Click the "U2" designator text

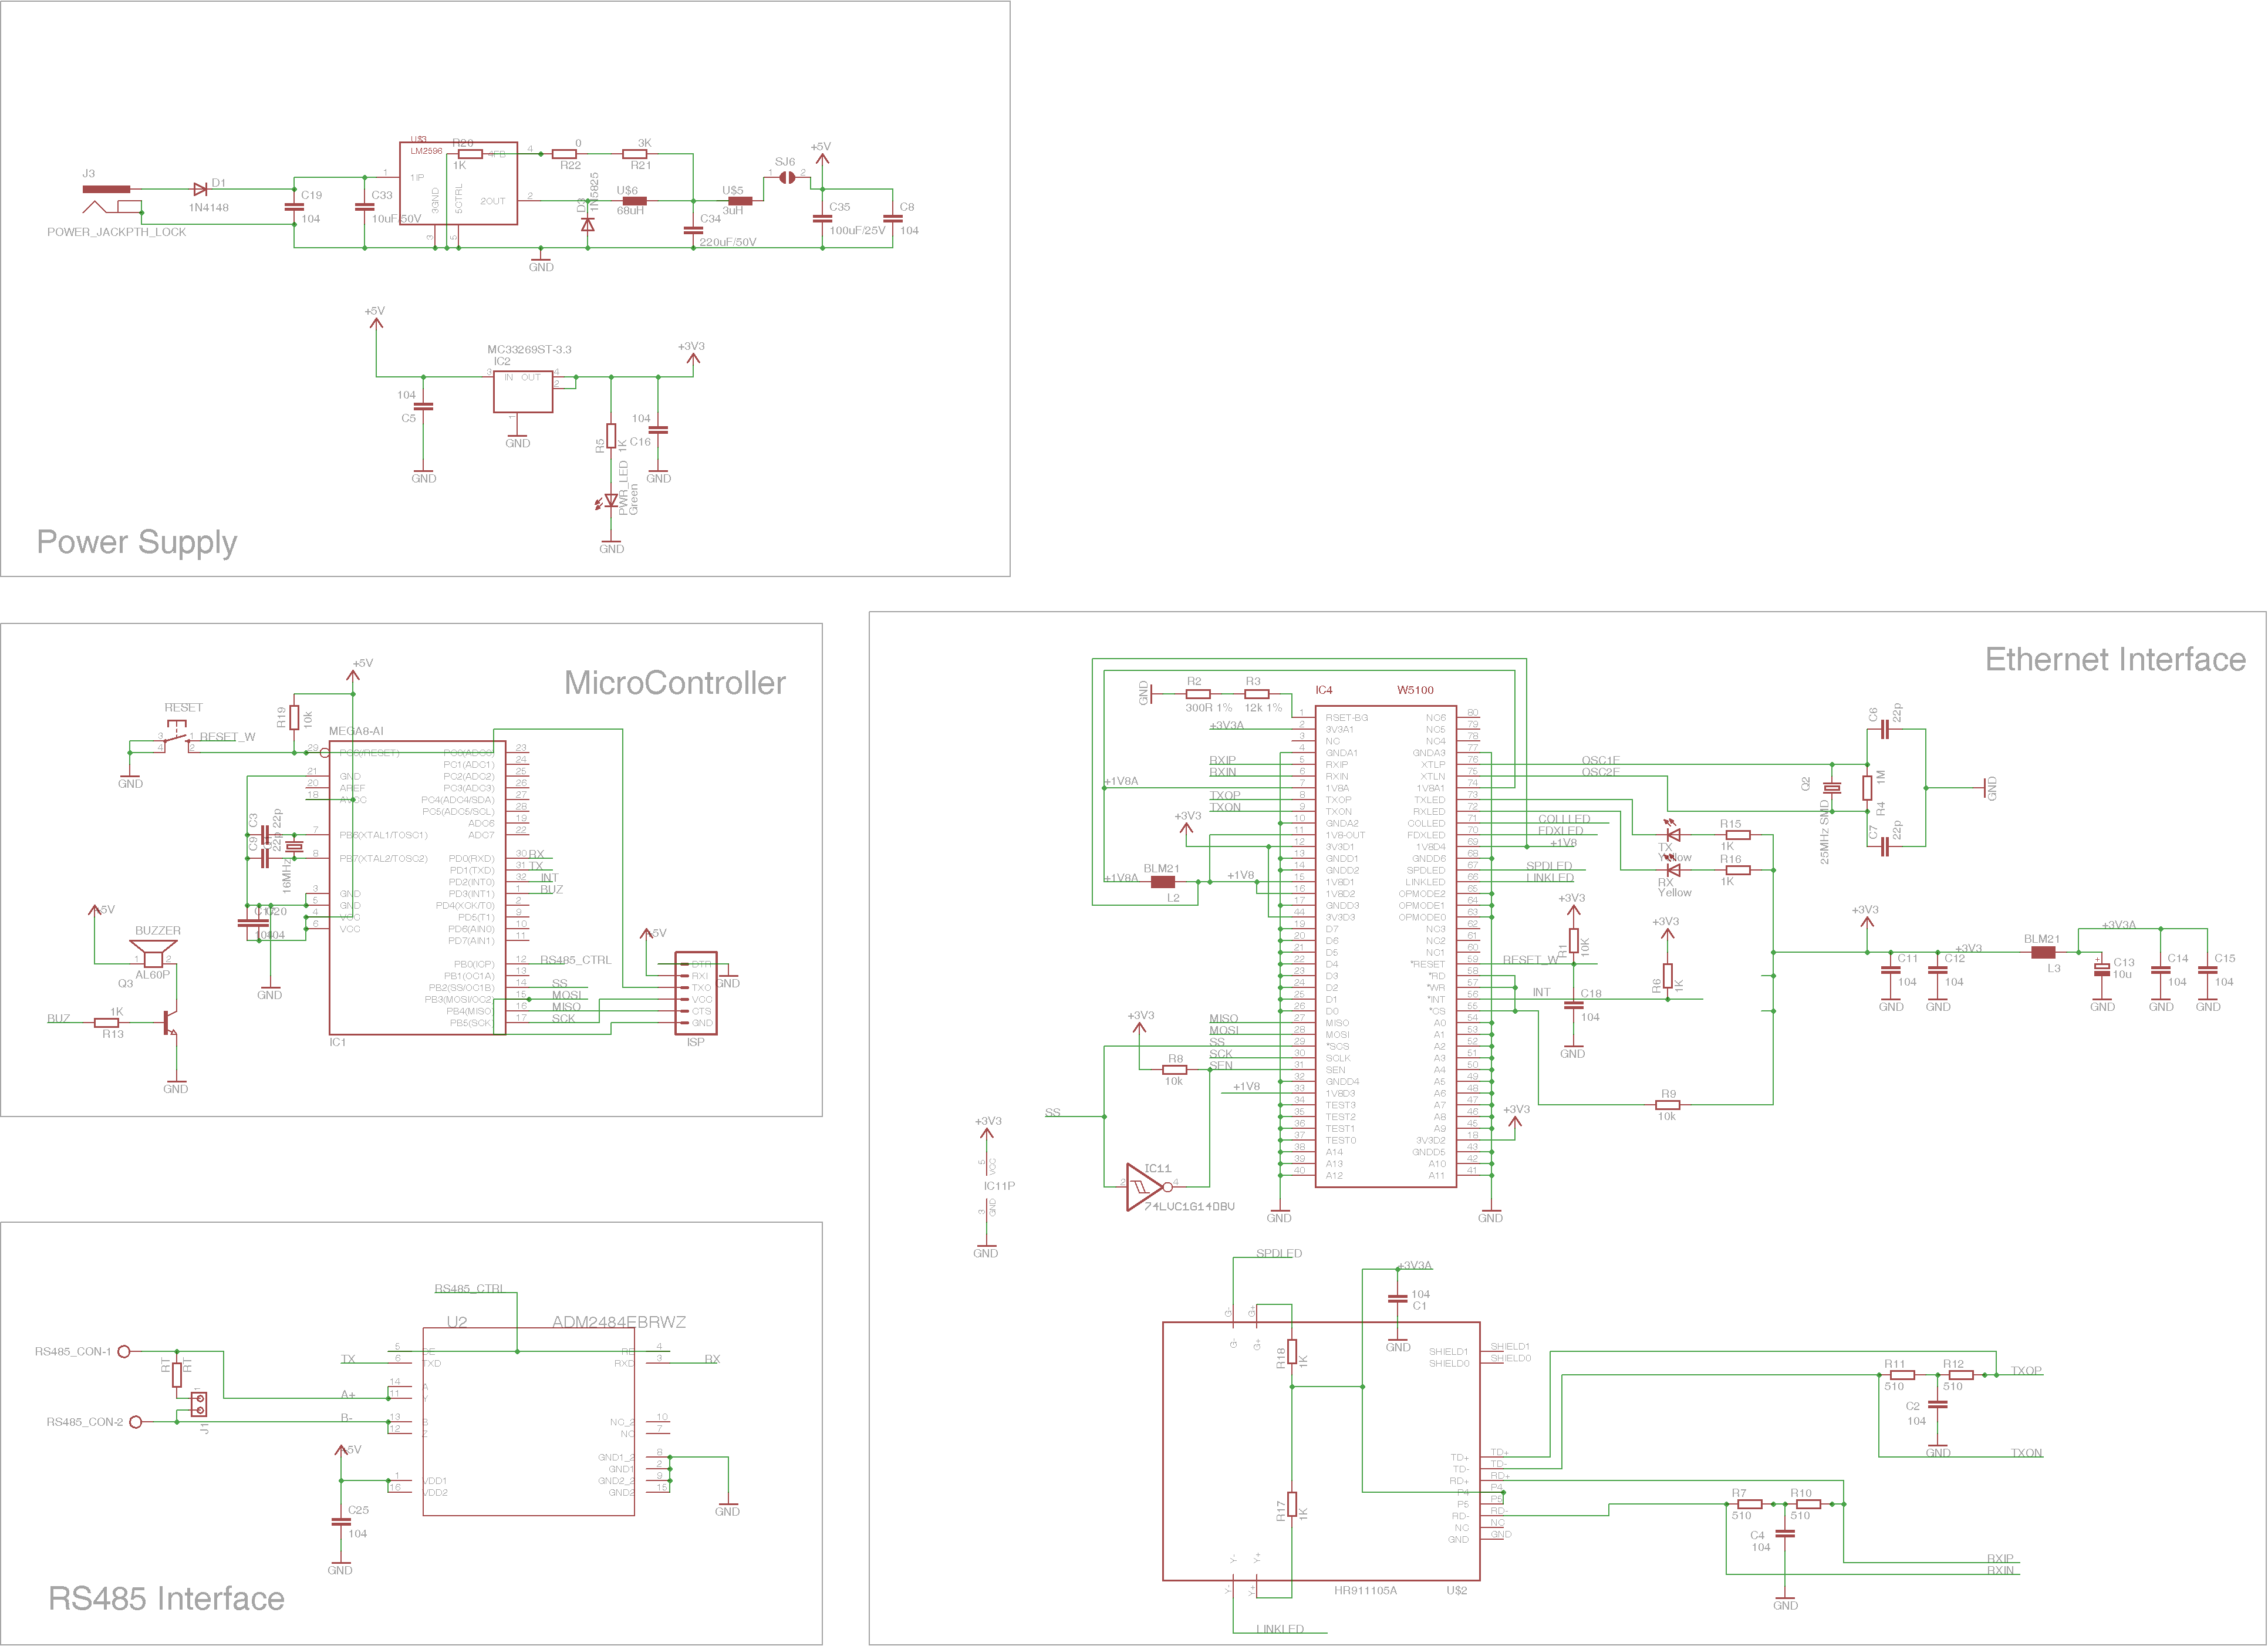click(x=457, y=1322)
